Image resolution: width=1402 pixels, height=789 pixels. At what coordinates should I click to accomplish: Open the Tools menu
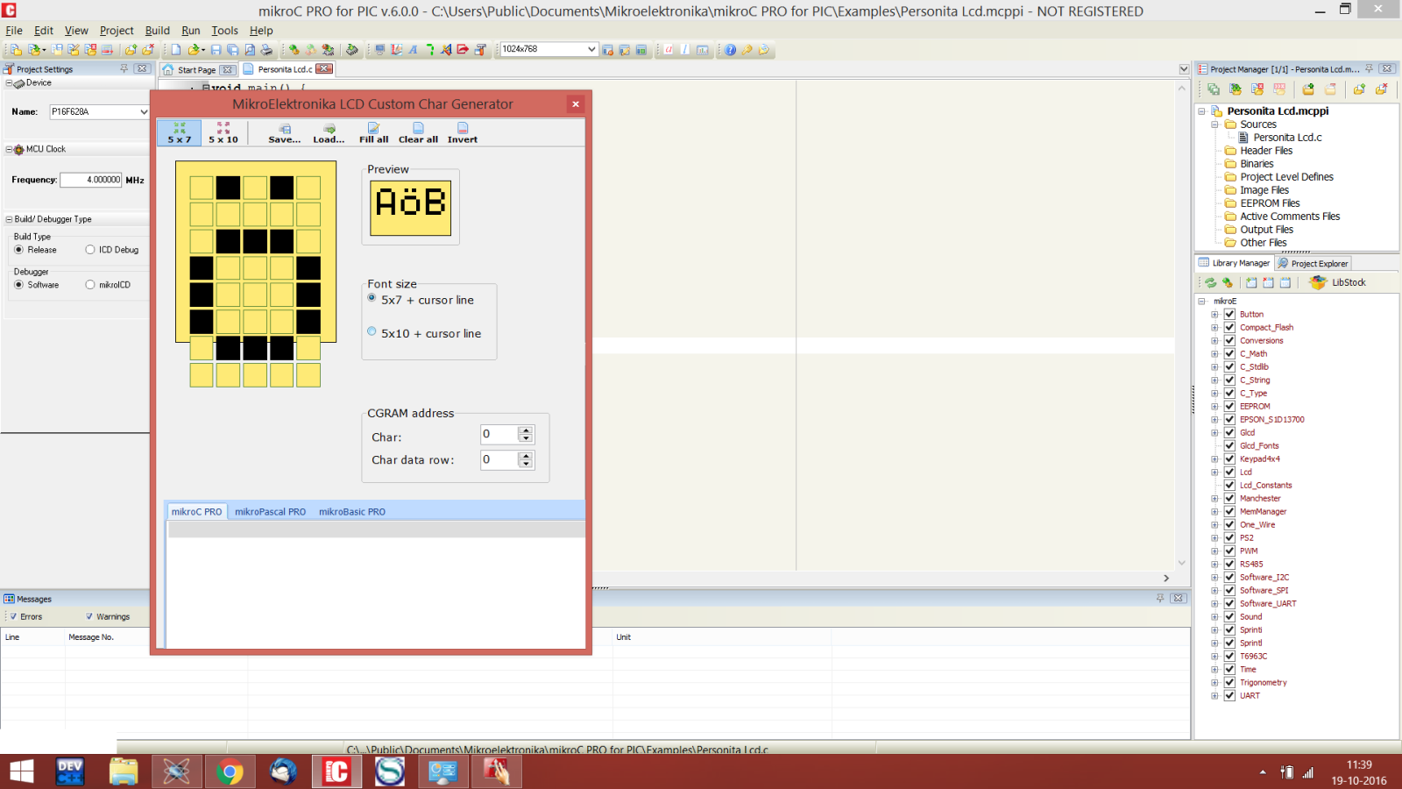tap(224, 30)
